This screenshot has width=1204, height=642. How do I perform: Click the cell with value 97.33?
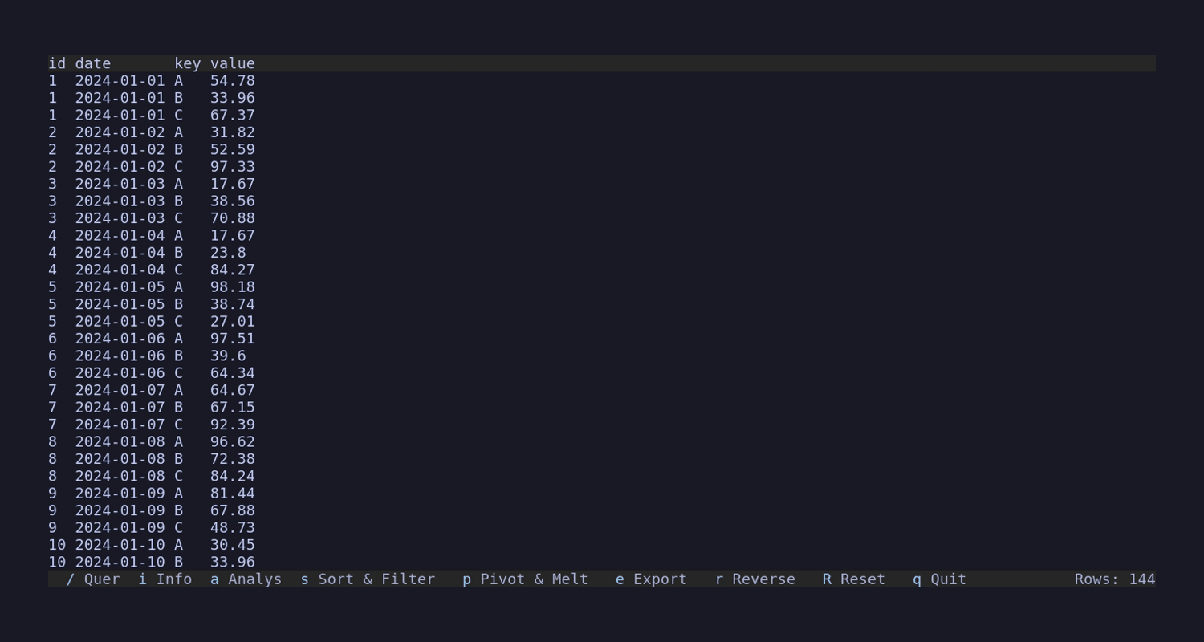coord(232,167)
